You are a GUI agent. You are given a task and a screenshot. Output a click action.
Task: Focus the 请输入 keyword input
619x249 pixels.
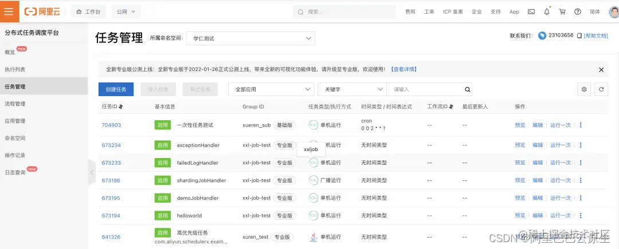tap(425, 89)
